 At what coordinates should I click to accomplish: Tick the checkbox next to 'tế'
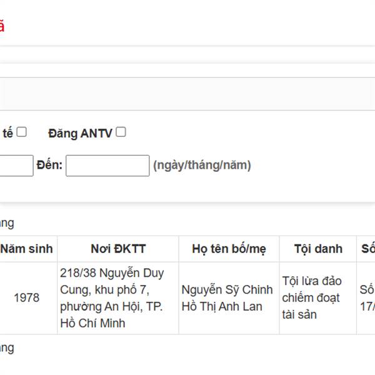tap(21, 132)
